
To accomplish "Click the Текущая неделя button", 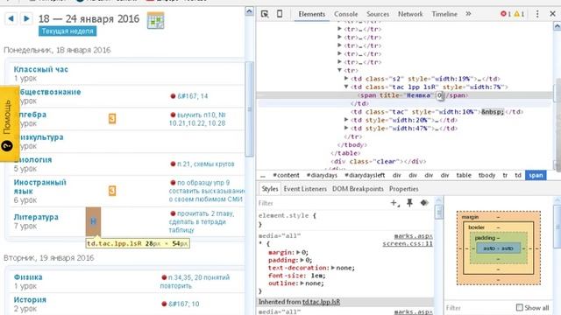I will coord(67,31).
